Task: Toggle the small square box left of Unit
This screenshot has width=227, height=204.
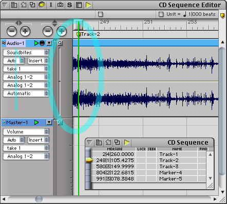Action: pos(101,14)
